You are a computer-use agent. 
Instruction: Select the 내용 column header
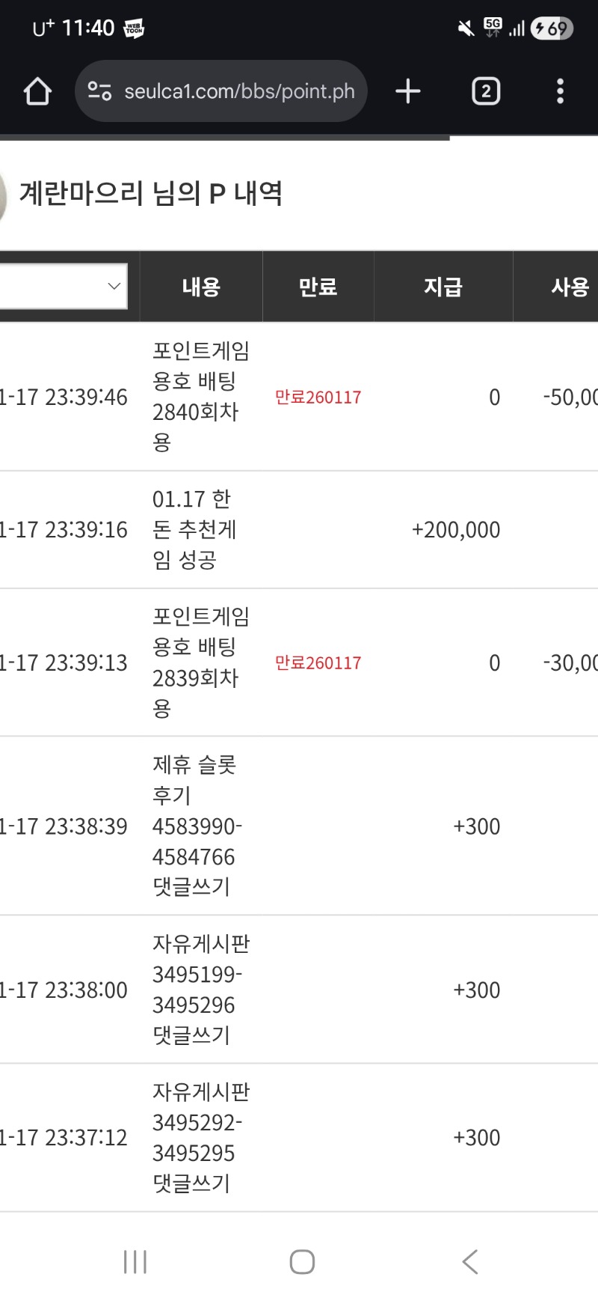click(x=201, y=287)
